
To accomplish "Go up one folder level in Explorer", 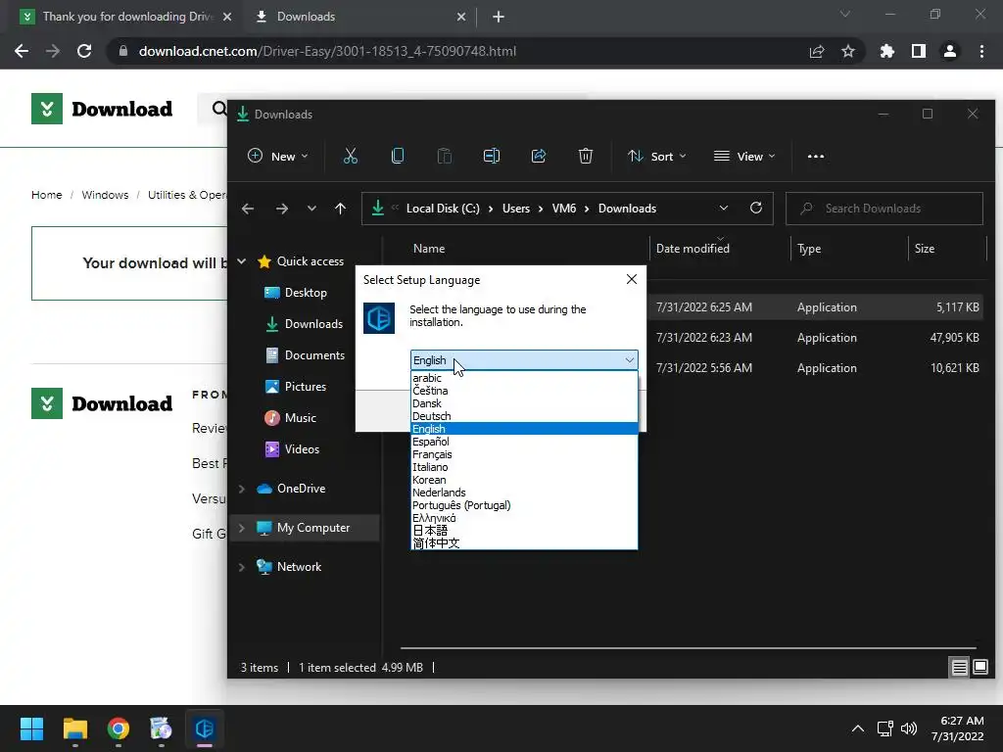I will (340, 209).
